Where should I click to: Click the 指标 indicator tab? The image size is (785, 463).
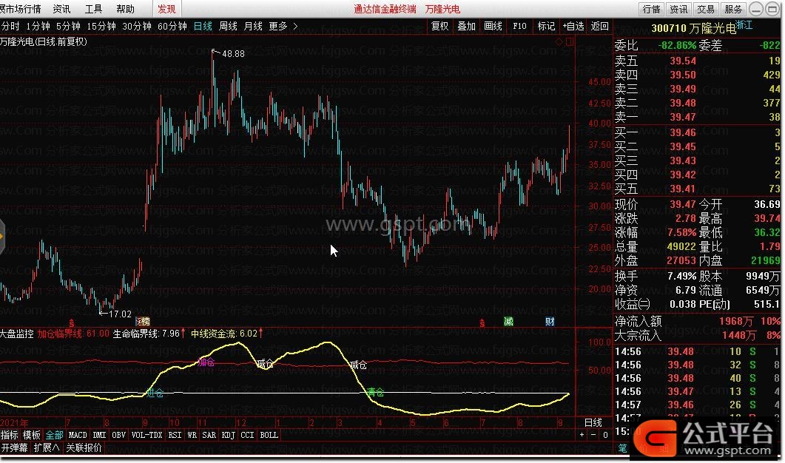point(10,435)
